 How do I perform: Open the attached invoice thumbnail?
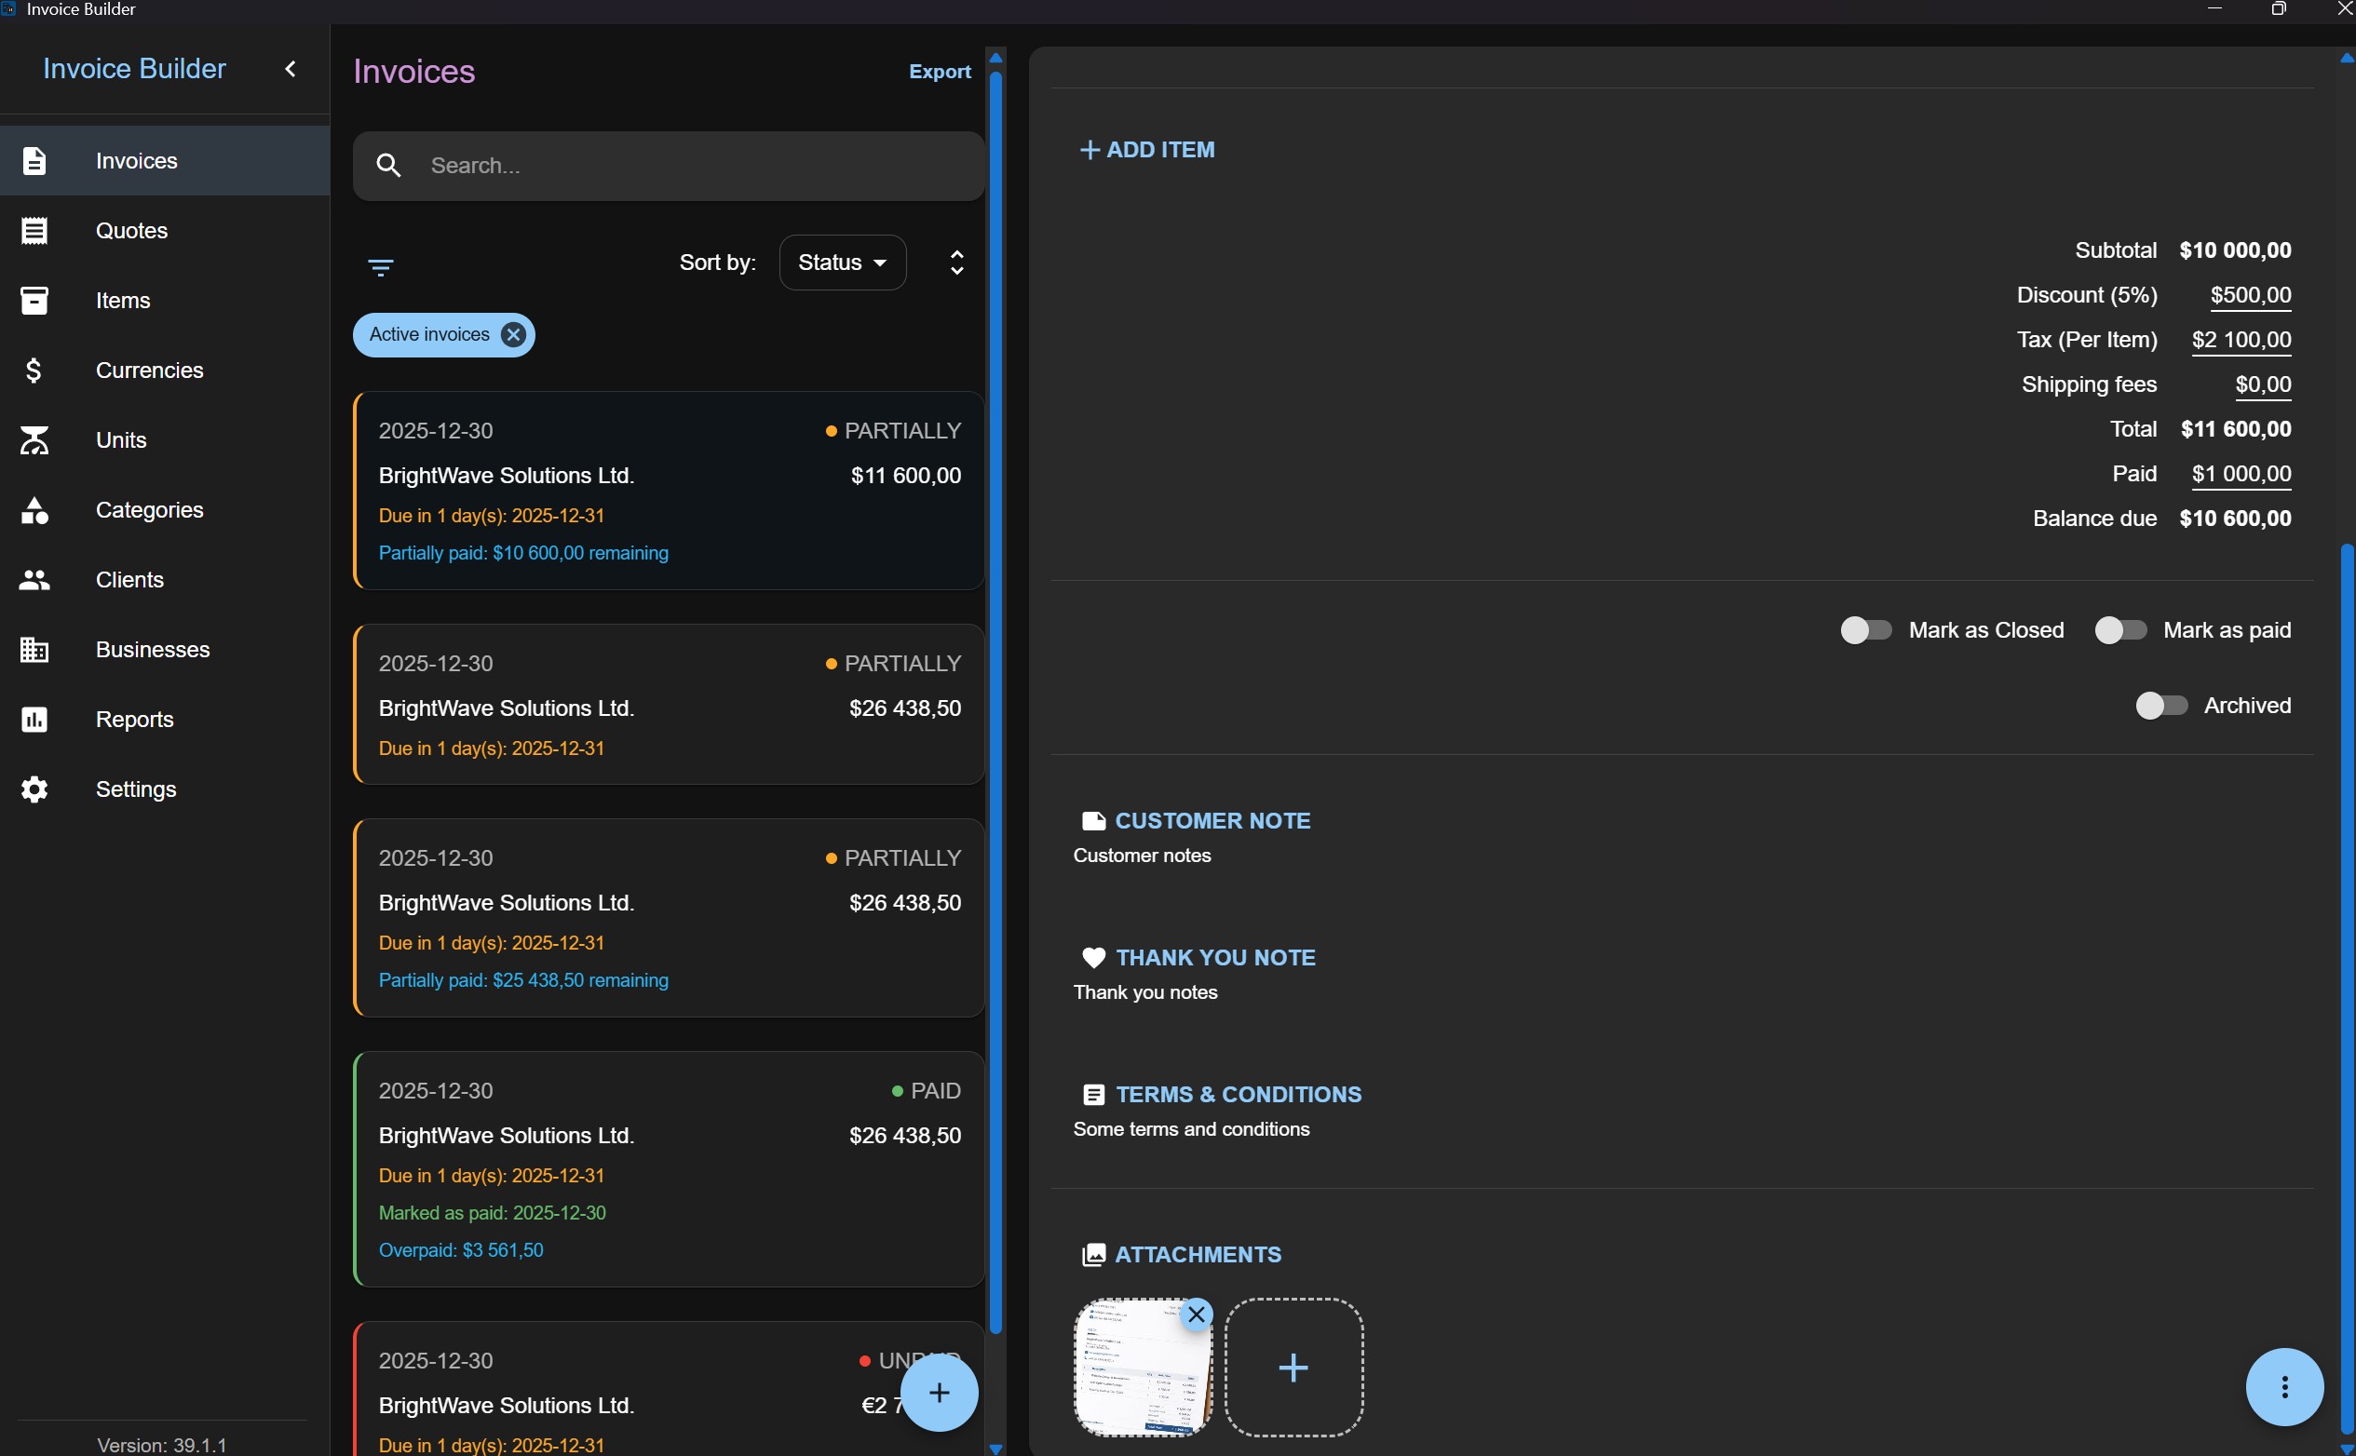pos(1143,1368)
